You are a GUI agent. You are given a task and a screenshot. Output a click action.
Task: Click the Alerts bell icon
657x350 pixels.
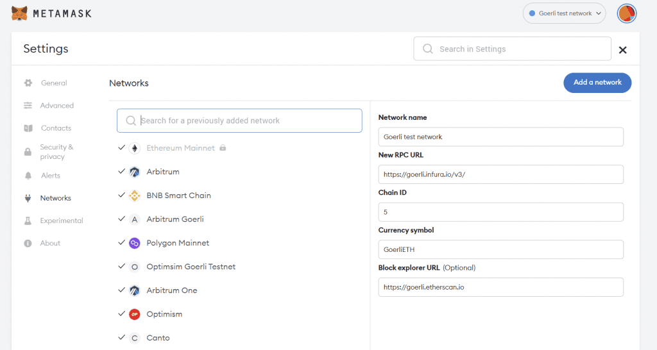click(x=28, y=176)
